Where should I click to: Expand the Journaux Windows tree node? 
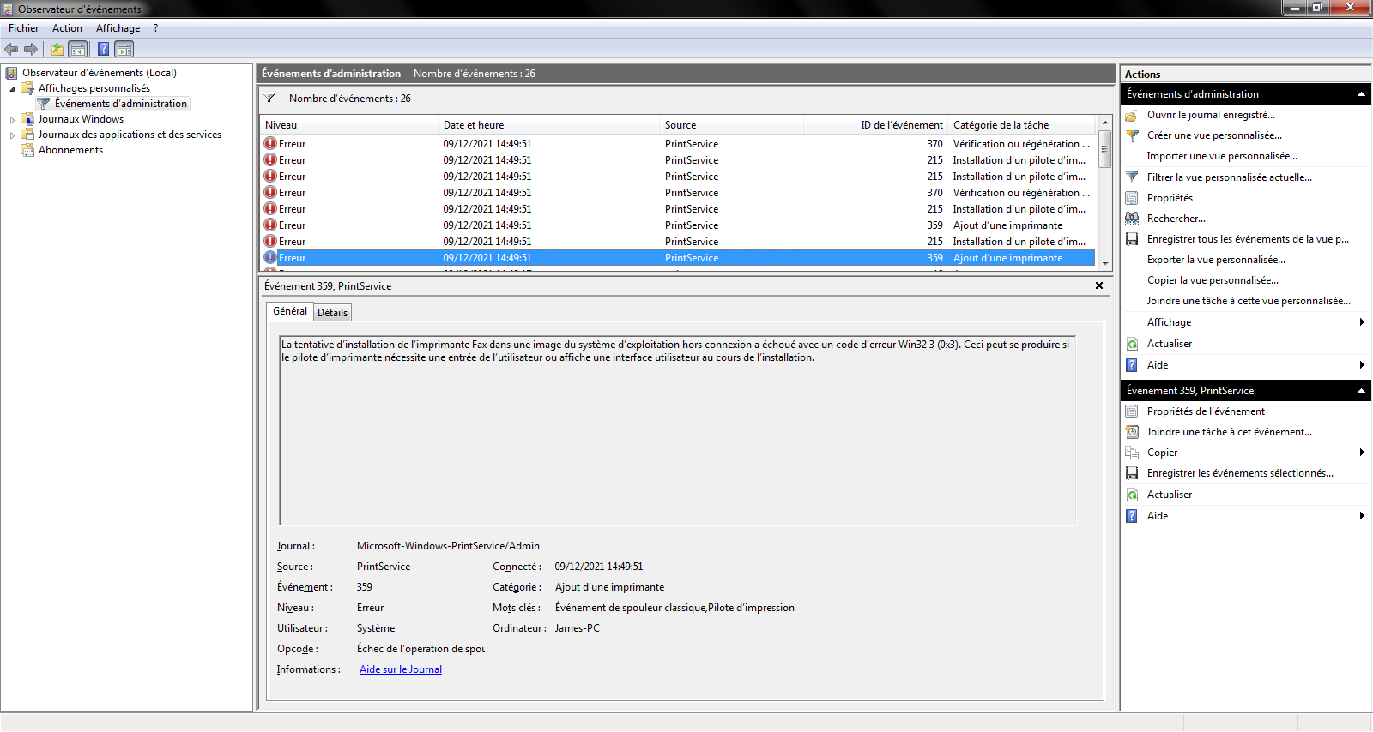tap(12, 120)
